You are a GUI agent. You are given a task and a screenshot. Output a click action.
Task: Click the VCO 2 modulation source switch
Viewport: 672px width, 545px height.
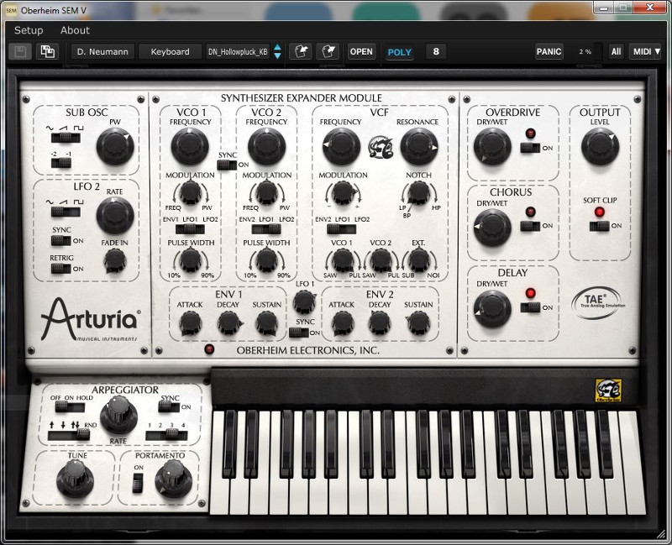266,229
